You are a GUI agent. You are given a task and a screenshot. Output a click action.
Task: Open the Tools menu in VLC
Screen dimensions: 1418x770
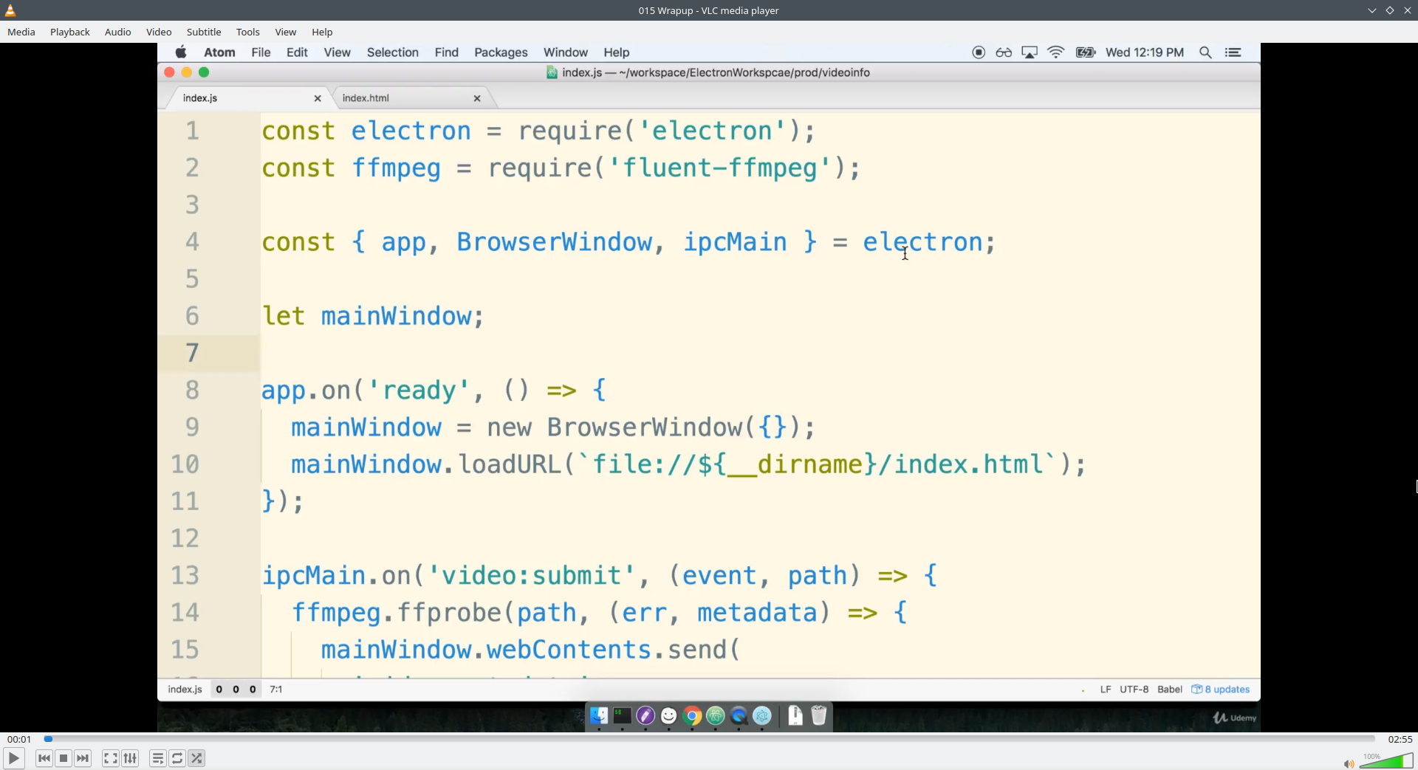point(248,32)
